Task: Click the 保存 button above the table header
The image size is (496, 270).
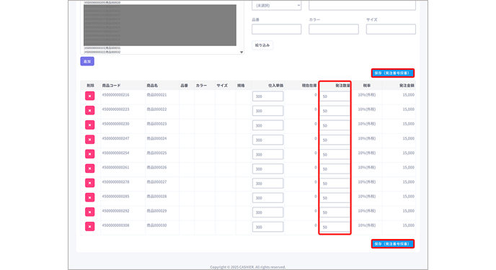Action: [x=393, y=73]
